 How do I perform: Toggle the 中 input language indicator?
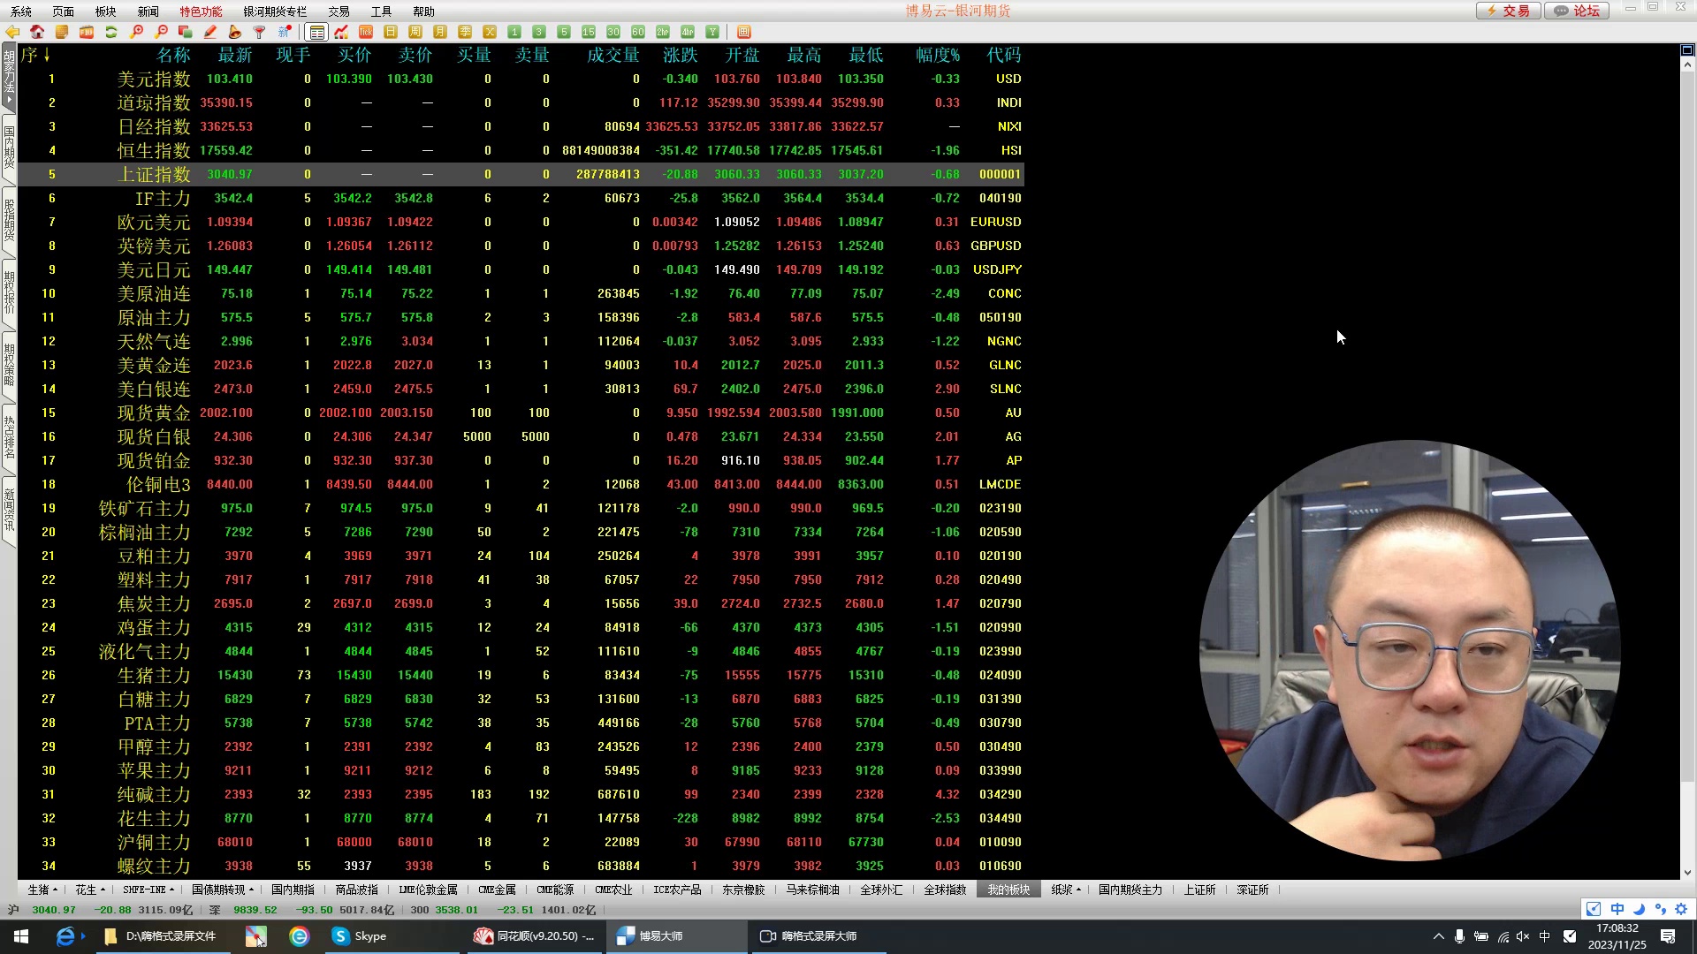pos(1545,936)
